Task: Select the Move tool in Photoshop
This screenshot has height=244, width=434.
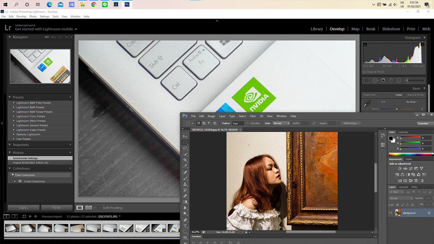Action: coord(185,136)
